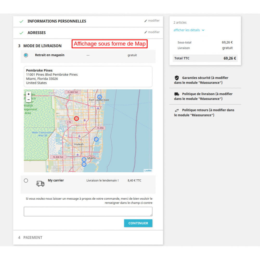260x260 pixels.
Task: Zoom in the map with plus button
Action: [x=29, y=94]
